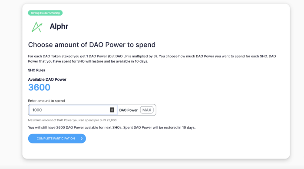
Task: Click the down arrow of the amount stepper
Action: [112, 111]
